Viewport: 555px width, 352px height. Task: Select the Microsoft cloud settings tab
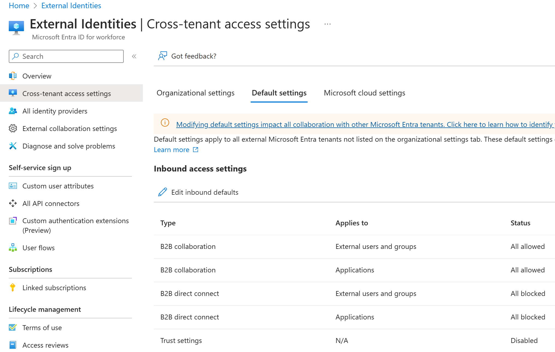(364, 92)
